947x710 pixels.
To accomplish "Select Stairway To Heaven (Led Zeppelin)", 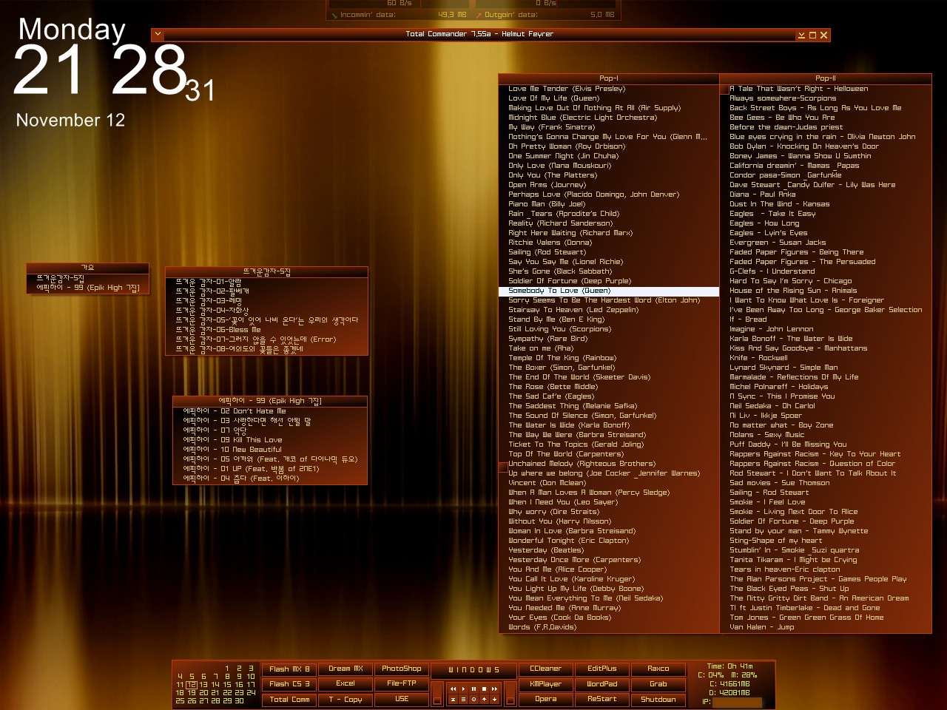I will click(x=609, y=310).
